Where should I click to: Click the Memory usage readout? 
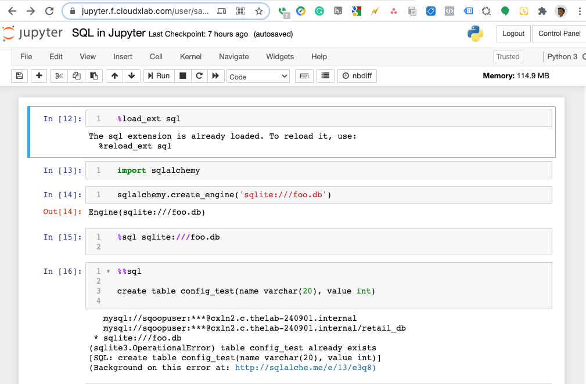tap(516, 76)
